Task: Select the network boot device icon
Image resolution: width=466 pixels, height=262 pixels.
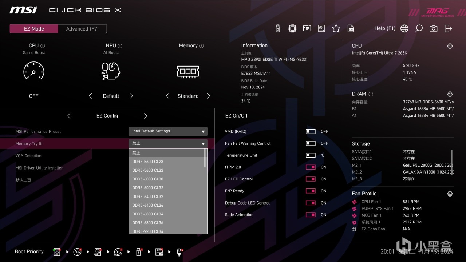Action: pos(179,252)
